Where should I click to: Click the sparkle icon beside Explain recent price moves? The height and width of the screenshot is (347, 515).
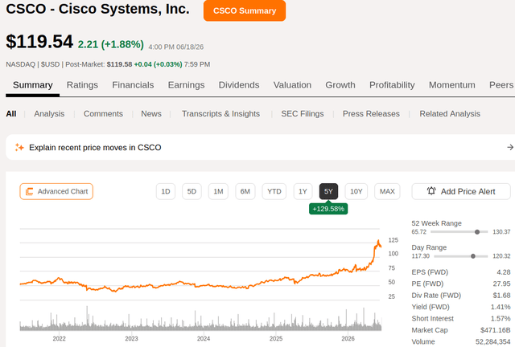click(x=19, y=148)
